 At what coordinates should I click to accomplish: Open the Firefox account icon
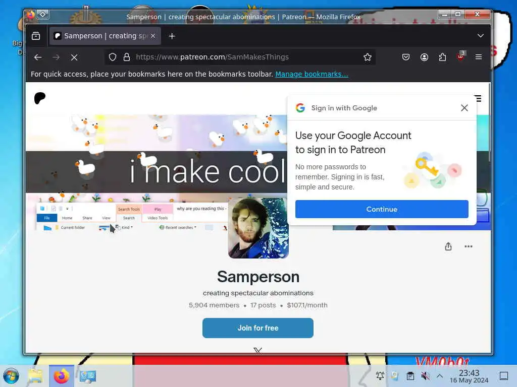(x=424, y=57)
